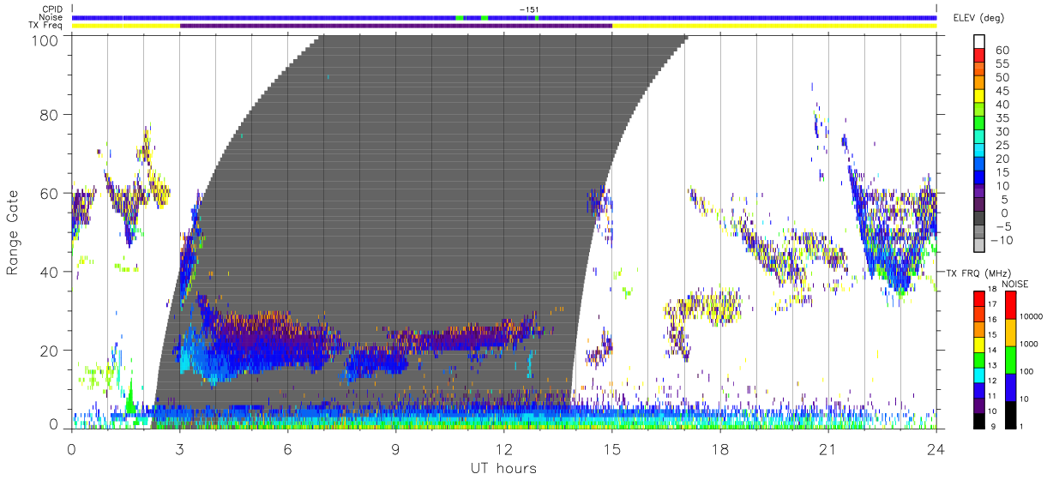This screenshot has width=1053, height=486.
Task: Pick the cyan 20–25 elevation colorbar swatch
Action: (979, 152)
